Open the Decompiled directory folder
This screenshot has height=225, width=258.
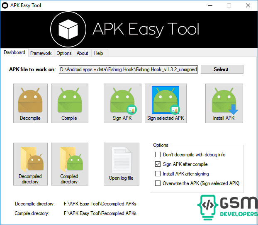pyautogui.click(x=30, y=164)
